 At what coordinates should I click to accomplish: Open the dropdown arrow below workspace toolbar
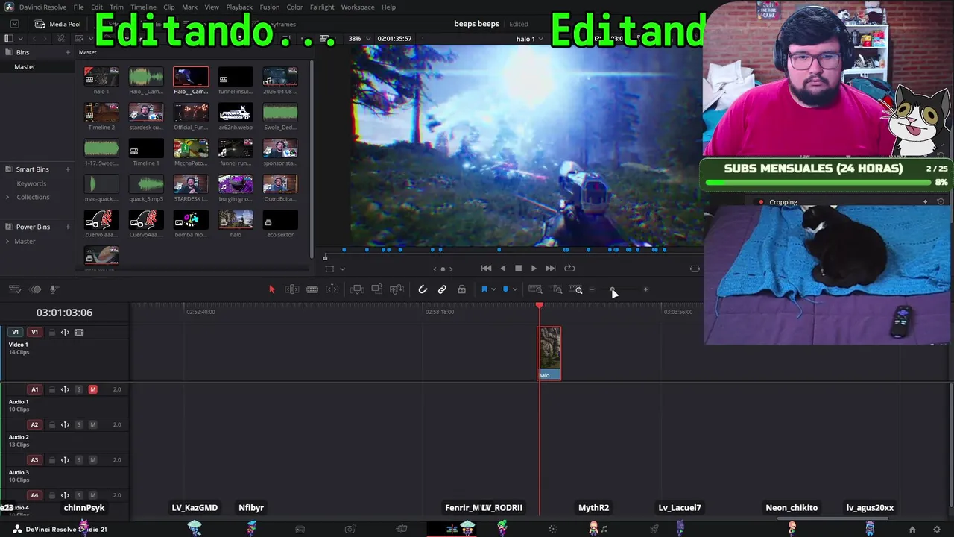14,24
